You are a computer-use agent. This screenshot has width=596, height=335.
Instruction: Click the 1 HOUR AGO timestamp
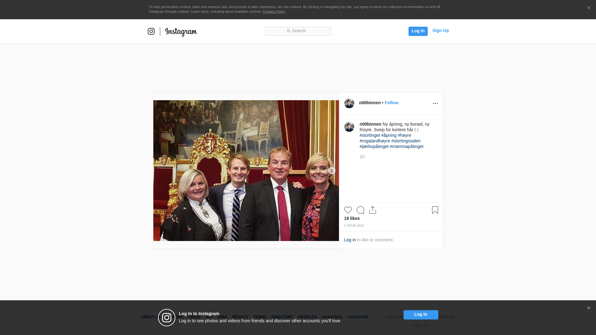tap(354, 226)
